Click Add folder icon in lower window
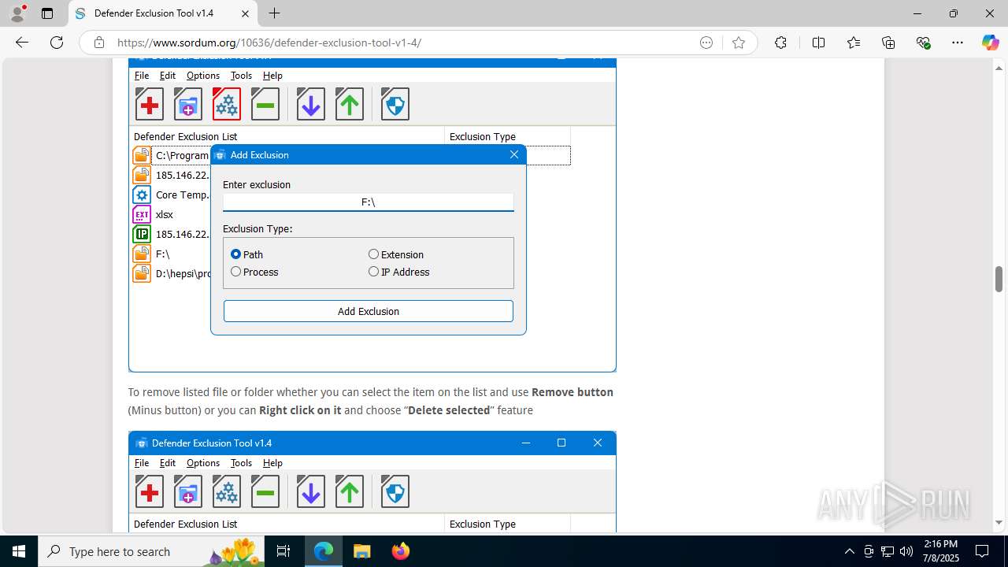This screenshot has height=567, width=1008. click(x=188, y=491)
